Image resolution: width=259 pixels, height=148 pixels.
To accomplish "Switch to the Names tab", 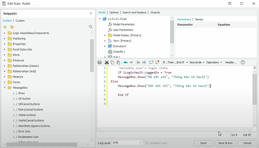I will click(199, 20).
